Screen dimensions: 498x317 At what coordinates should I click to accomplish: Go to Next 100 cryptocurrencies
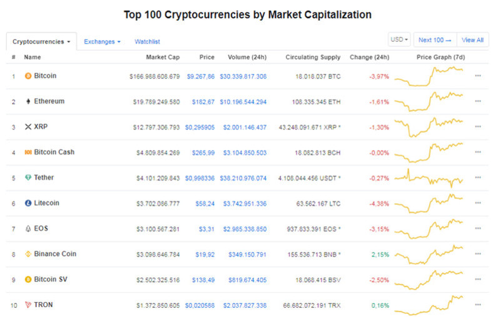(x=435, y=40)
